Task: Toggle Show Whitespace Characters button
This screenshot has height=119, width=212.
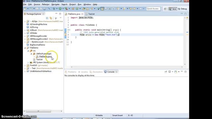Action: click(113, 9)
